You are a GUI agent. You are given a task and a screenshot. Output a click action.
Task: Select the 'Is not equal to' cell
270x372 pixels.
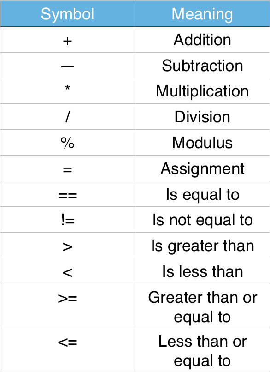click(203, 220)
